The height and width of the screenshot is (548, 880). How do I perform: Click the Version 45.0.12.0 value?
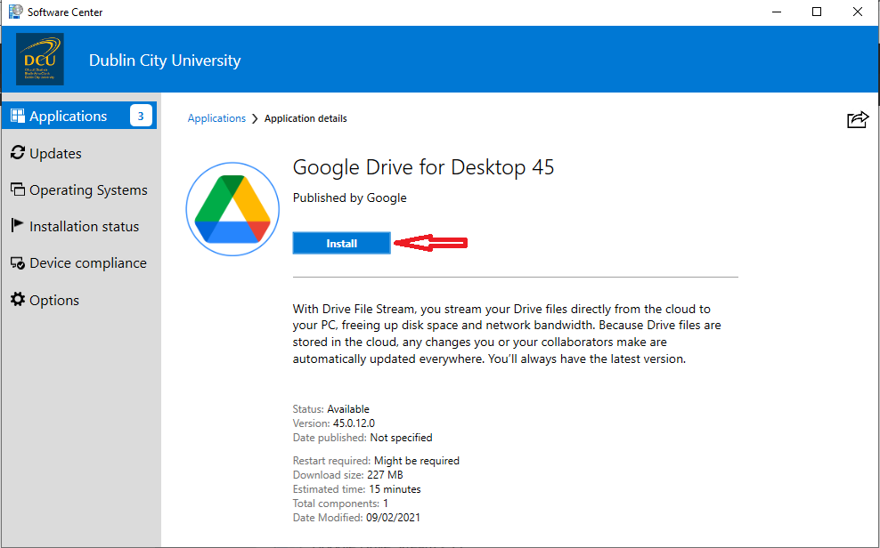point(354,423)
